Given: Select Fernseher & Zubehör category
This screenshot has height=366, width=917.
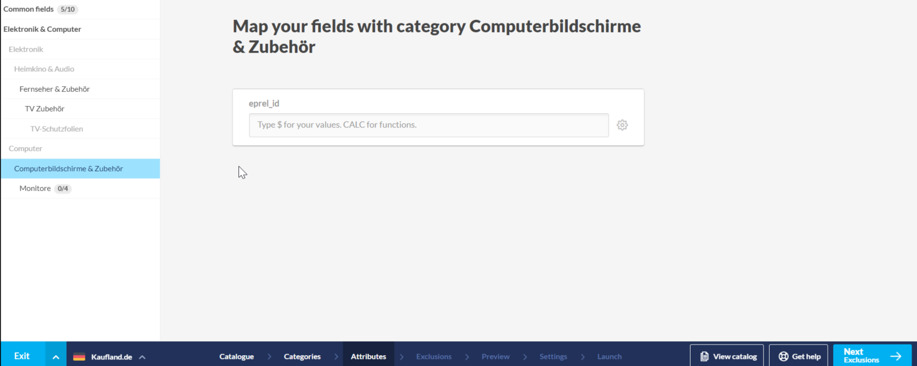Looking at the screenshot, I should pos(55,89).
